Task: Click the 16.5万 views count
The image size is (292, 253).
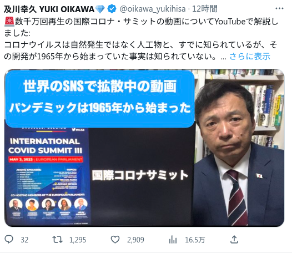Action: [x=195, y=240]
